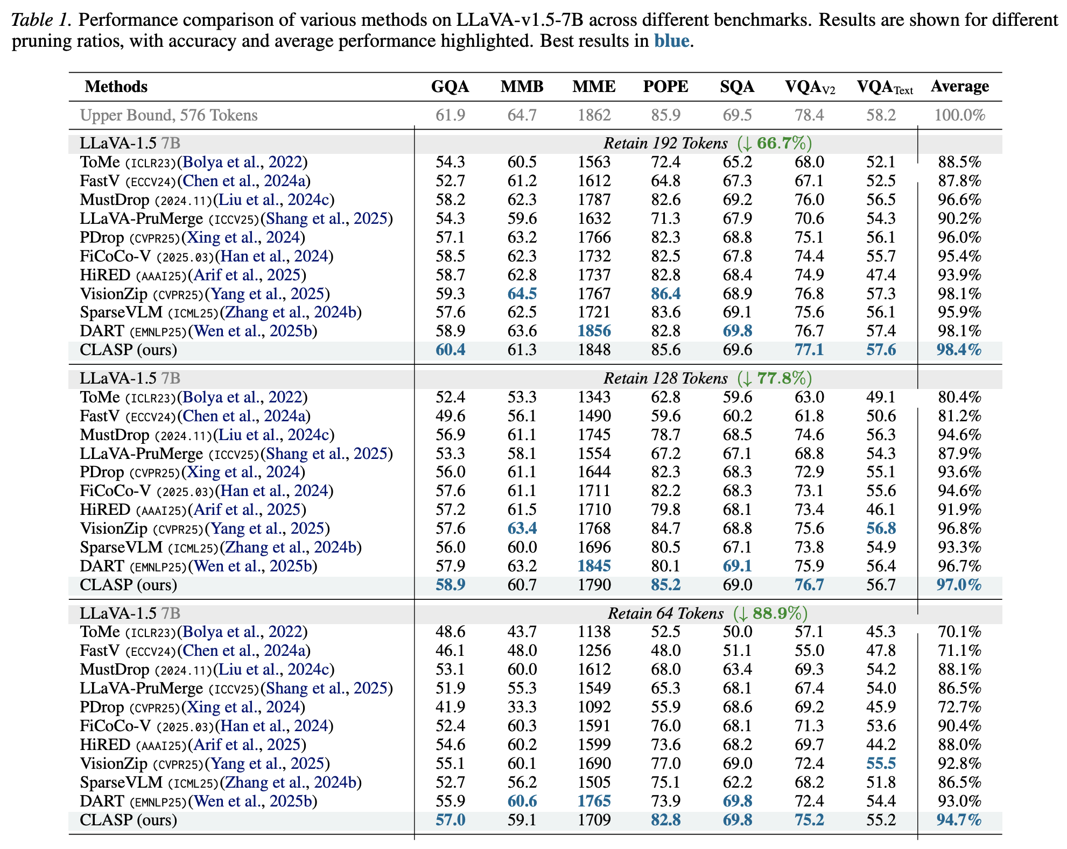Click the 100.0% average cell
Image resolution: width=1067 pixels, height=849 pixels.
tap(960, 115)
